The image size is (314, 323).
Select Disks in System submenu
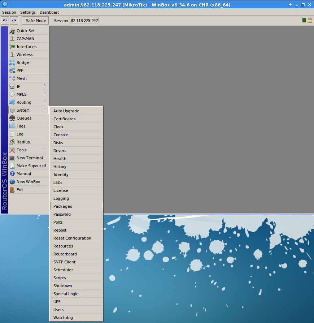76,143
